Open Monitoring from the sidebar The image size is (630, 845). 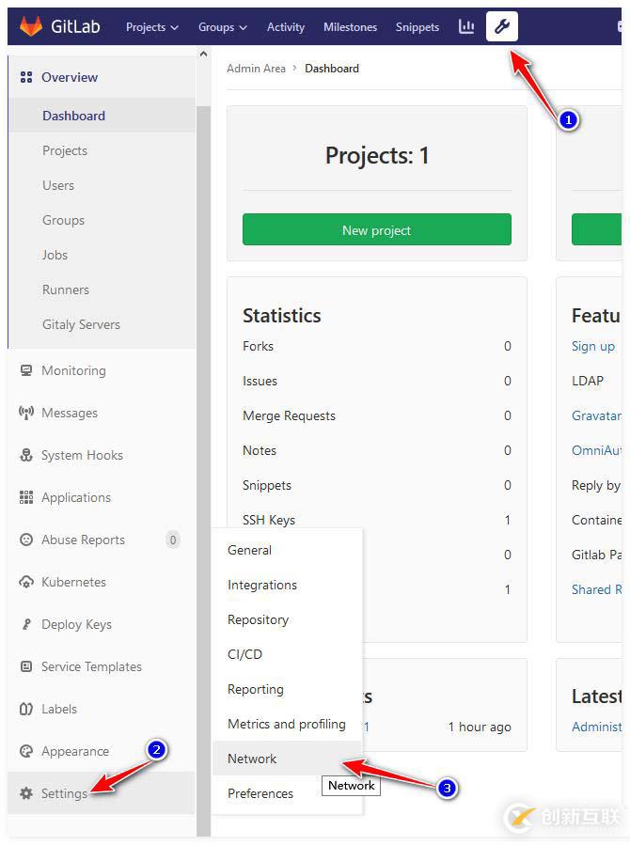[x=74, y=370]
